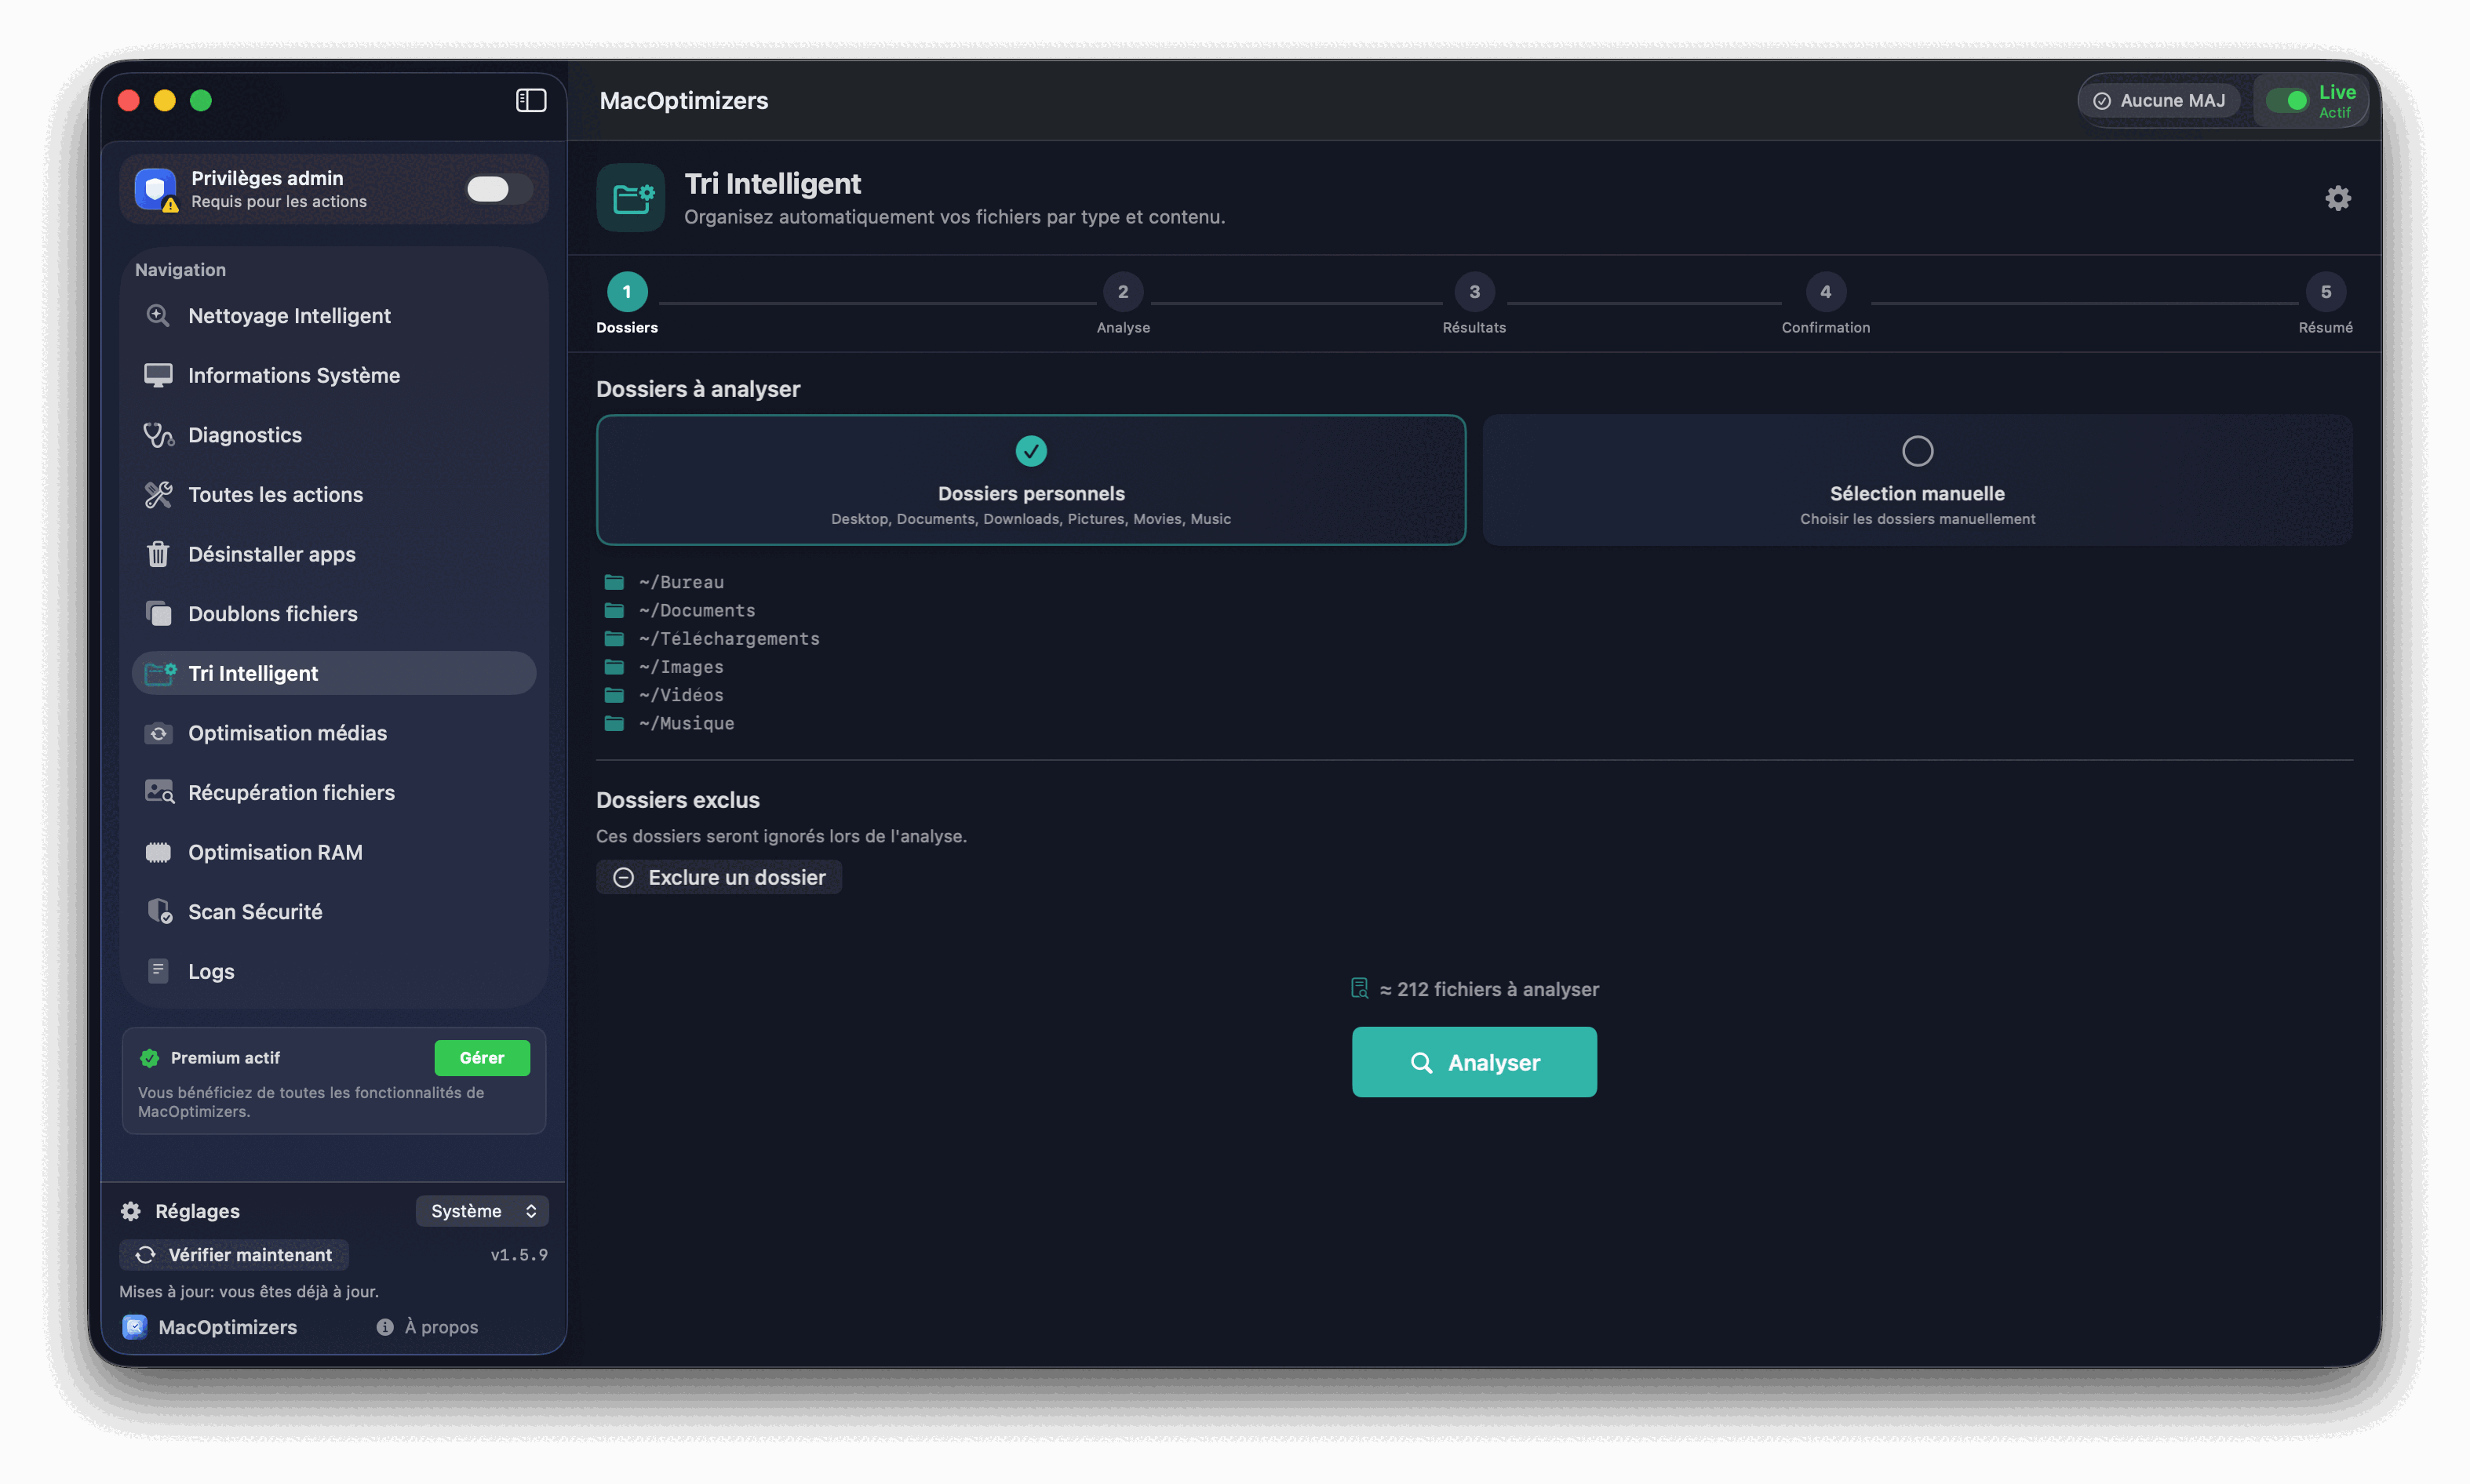This screenshot has width=2470, height=1484.
Task: Click the Optimisation RAM memory icon
Action: pyautogui.click(x=158, y=851)
